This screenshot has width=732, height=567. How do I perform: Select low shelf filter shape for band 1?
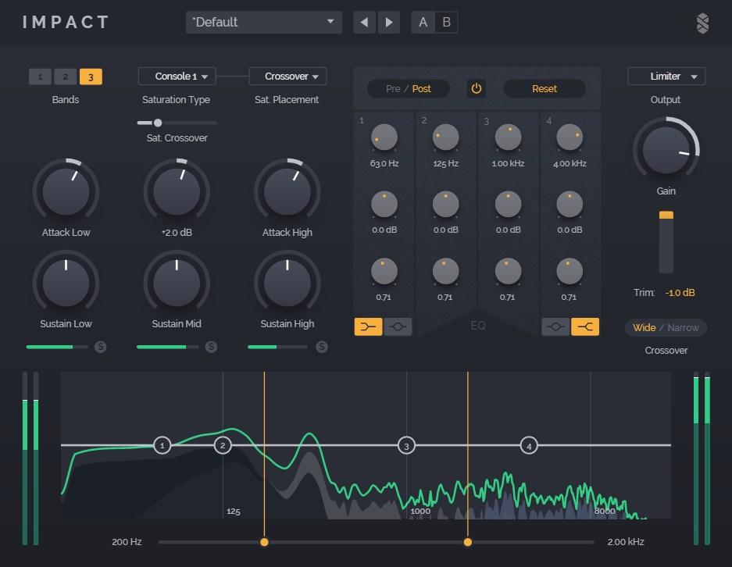coord(368,326)
